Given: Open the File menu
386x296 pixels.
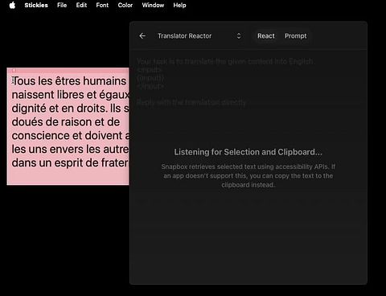Looking at the screenshot, I should coord(62,6).
